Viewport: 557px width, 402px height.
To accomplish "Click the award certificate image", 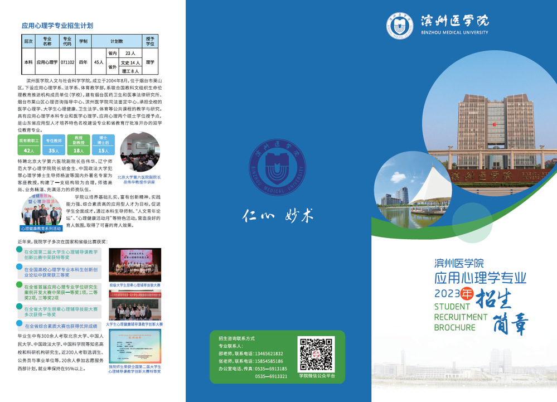I will [x=135, y=346].
